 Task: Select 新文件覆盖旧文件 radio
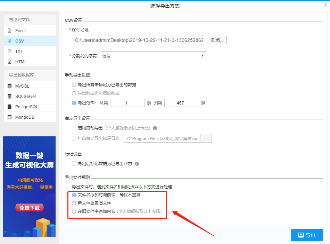(x=74, y=203)
